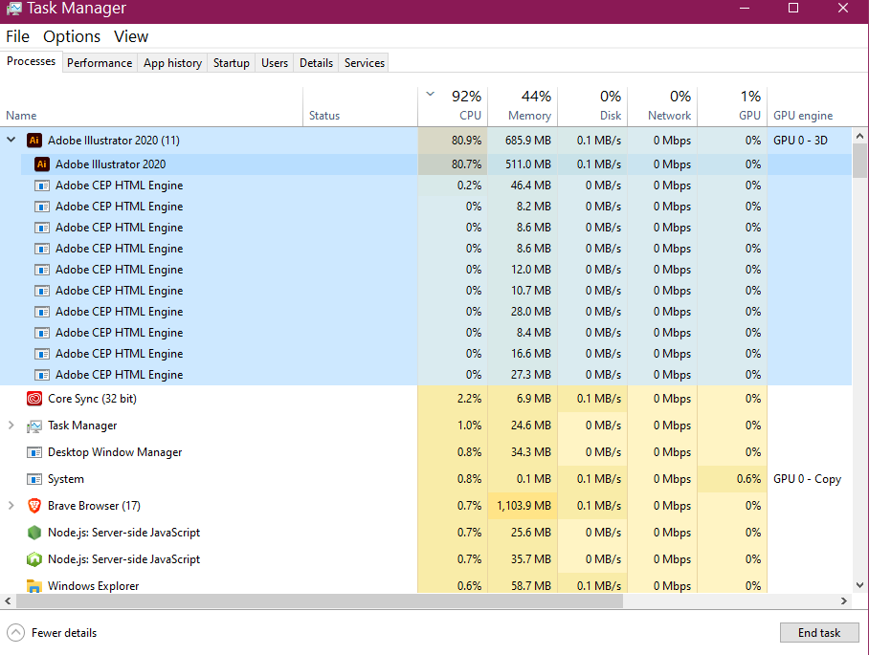Click the 80.7% CPU cell
This screenshot has height=655, width=869.
click(x=453, y=164)
